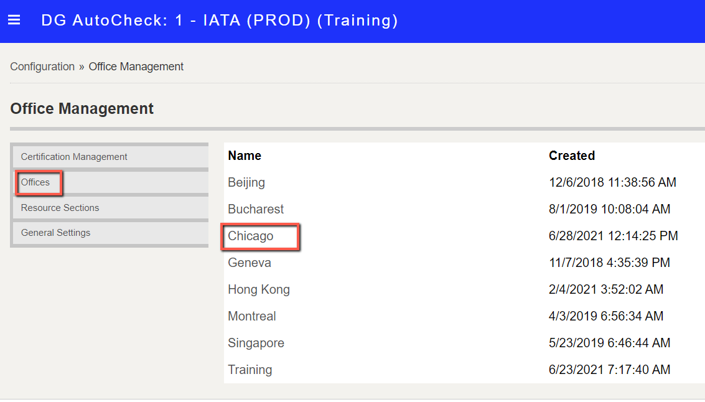Click the Office Management page heading
This screenshot has height=402, width=705.
coord(82,108)
